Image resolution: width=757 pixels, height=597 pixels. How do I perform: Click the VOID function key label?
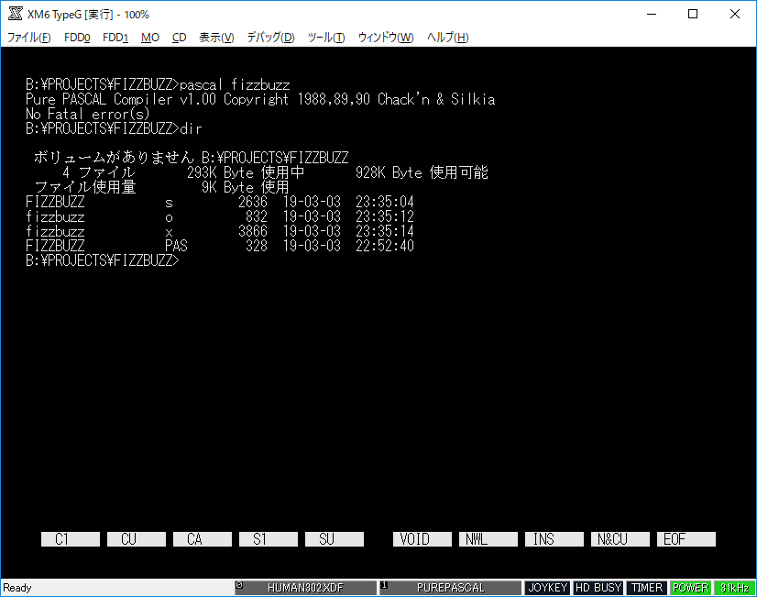pyautogui.click(x=422, y=539)
